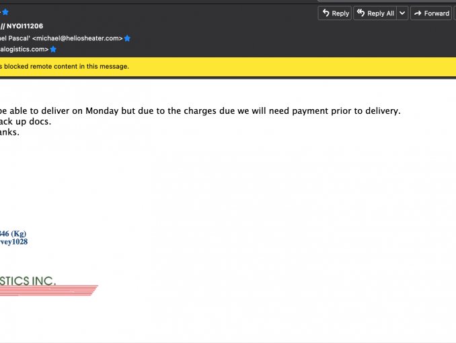Click the double-arrow icon in Reply All
This screenshot has width=456, height=343.
(x=360, y=13)
